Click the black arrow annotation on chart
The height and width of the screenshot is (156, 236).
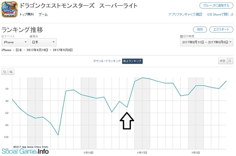(127, 121)
